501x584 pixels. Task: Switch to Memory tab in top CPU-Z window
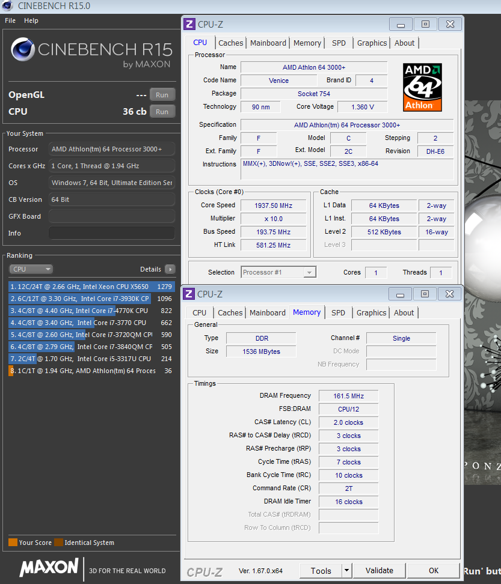(307, 43)
